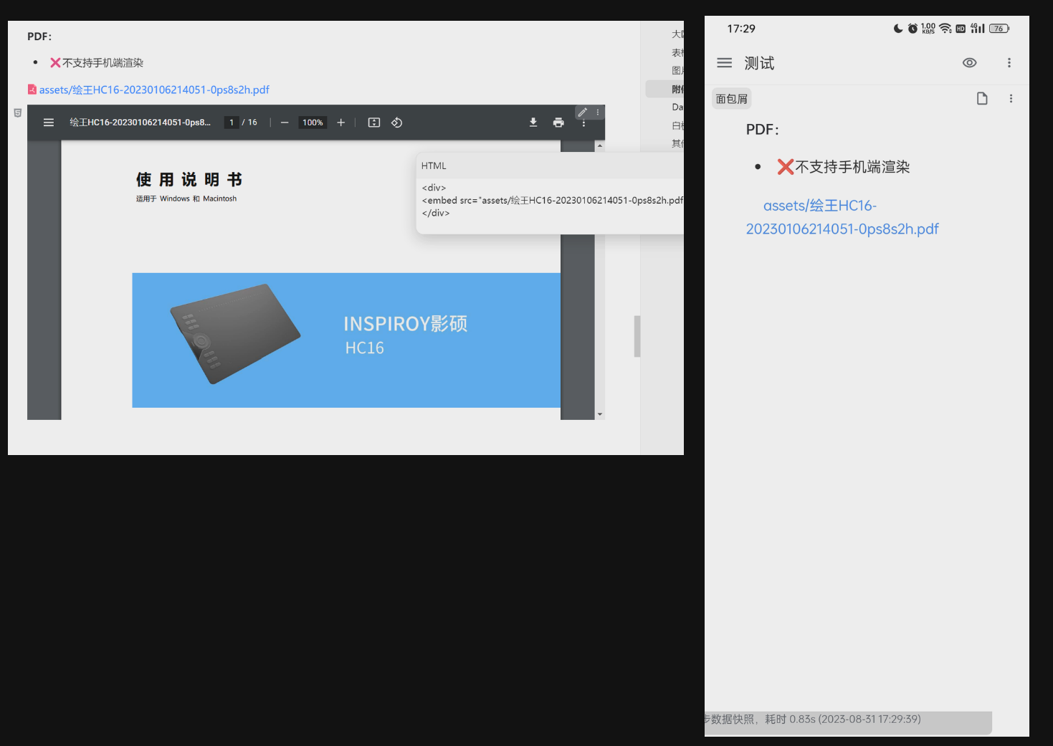Tap the mobile do-not-disturb moon icon
This screenshot has width=1053, height=746.
tap(898, 29)
